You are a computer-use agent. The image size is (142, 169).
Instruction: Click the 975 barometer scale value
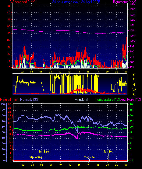point(132,67)
